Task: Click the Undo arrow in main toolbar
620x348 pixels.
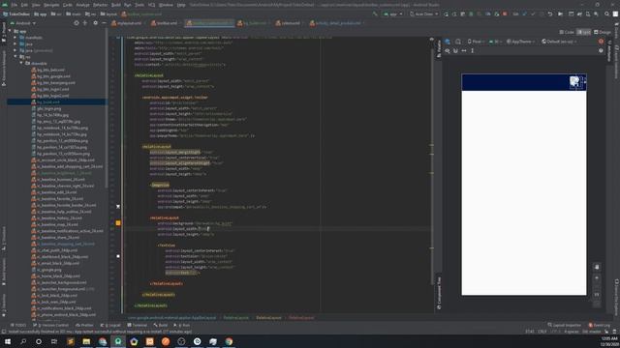Action: [x=550, y=14]
